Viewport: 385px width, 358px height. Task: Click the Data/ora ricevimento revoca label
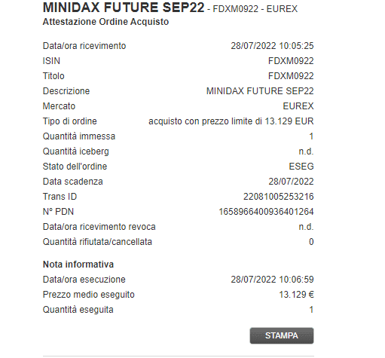click(99, 227)
